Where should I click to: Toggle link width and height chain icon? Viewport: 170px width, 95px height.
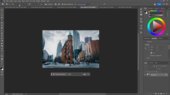point(146,48)
